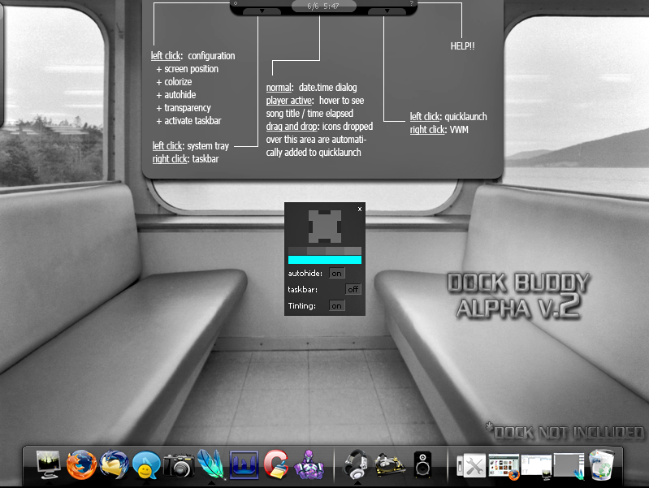Launch Firefox from the dock
The height and width of the screenshot is (488, 649).
81,464
